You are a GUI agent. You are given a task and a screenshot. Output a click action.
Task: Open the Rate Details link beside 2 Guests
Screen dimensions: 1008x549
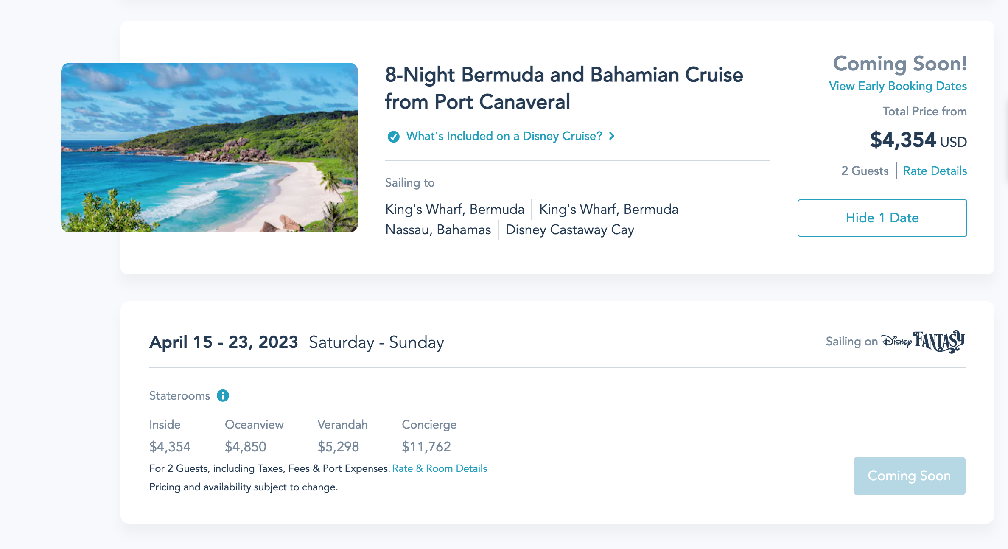click(935, 171)
